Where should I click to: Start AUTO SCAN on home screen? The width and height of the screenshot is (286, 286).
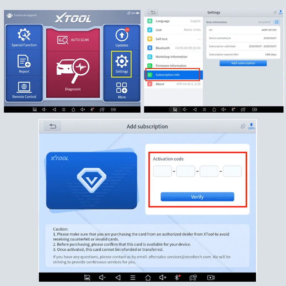(x=73, y=40)
